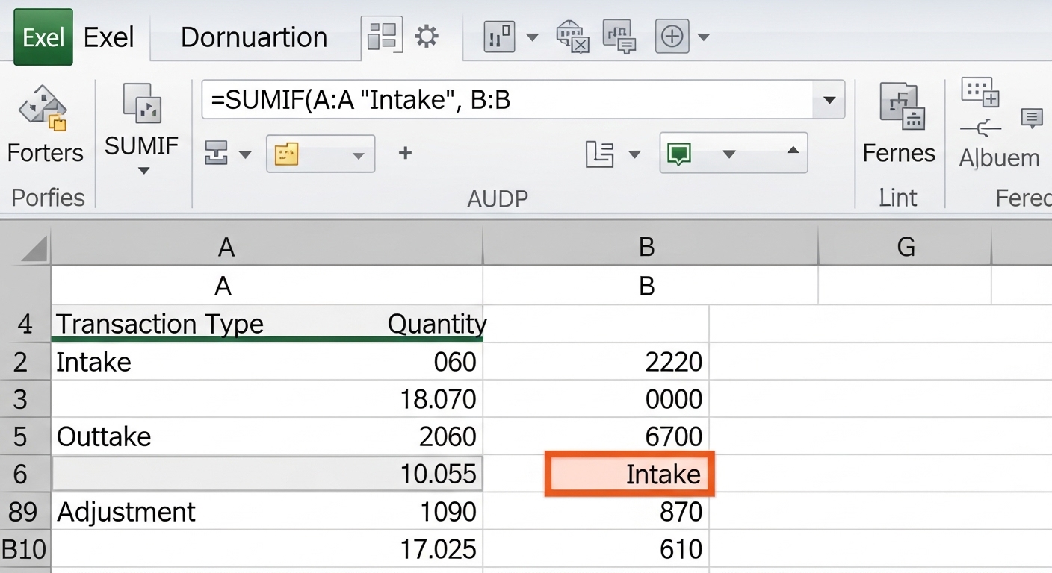Click the Fernes icon in the Lint group
Viewport: 1052px width, 573px height.
pyautogui.click(x=903, y=107)
